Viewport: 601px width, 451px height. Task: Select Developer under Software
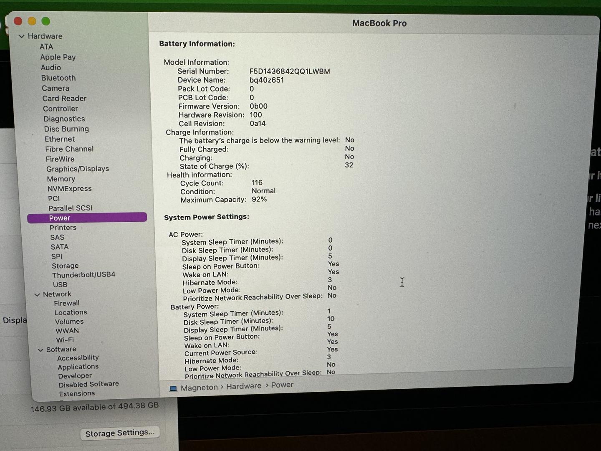(75, 376)
